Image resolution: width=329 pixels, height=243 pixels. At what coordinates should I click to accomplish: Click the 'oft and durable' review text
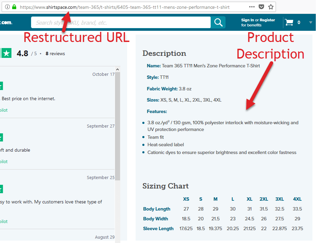click(15, 150)
